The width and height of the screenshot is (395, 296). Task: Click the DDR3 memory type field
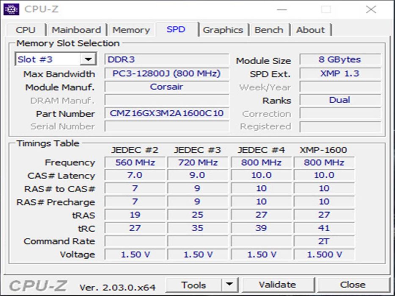pyautogui.click(x=167, y=59)
